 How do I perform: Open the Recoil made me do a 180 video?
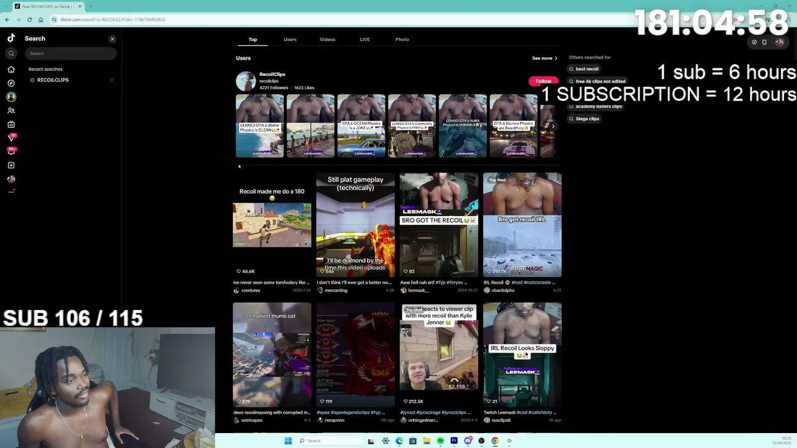(x=272, y=225)
